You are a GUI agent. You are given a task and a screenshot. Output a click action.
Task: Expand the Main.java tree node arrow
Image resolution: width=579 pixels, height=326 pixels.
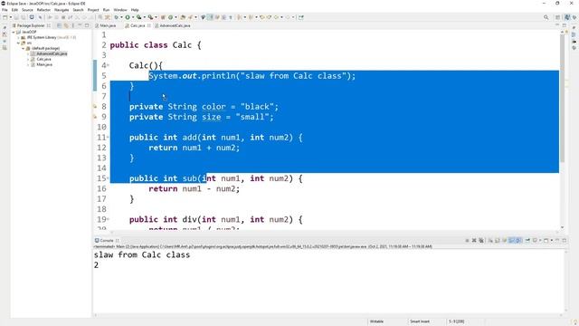tap(28, 64)
